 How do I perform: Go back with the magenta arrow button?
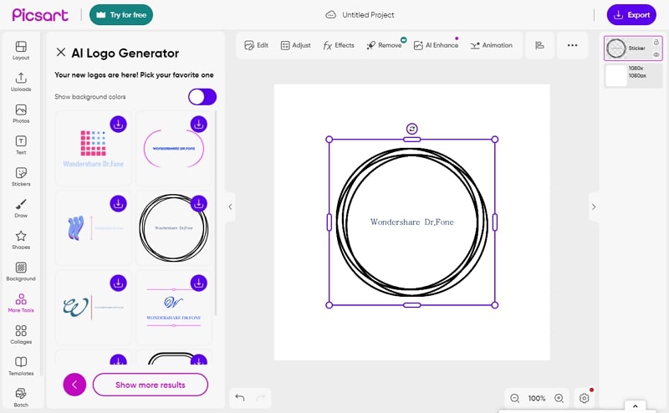coord(74,385)
